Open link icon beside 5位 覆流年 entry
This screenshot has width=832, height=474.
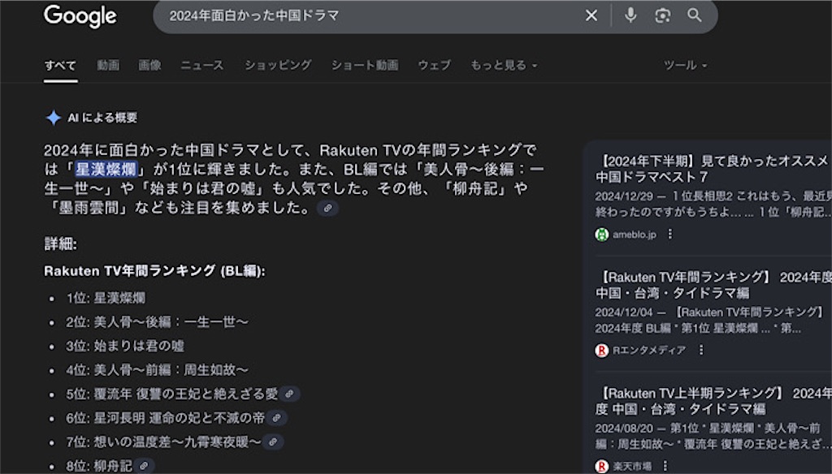[x=289, y=394]
